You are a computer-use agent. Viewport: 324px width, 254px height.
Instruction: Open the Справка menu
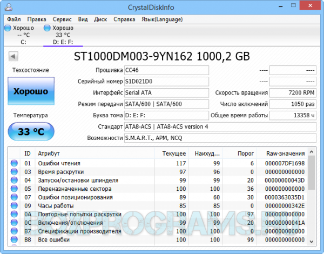click(124, 19)
